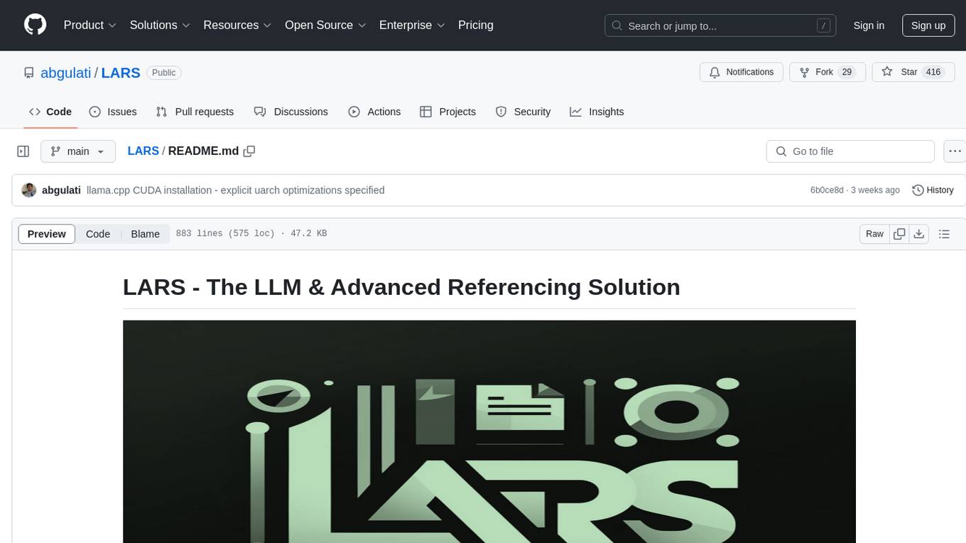Open the Raw file view
966x543 pixels.
pyautogui.click(x=874, y=234)
